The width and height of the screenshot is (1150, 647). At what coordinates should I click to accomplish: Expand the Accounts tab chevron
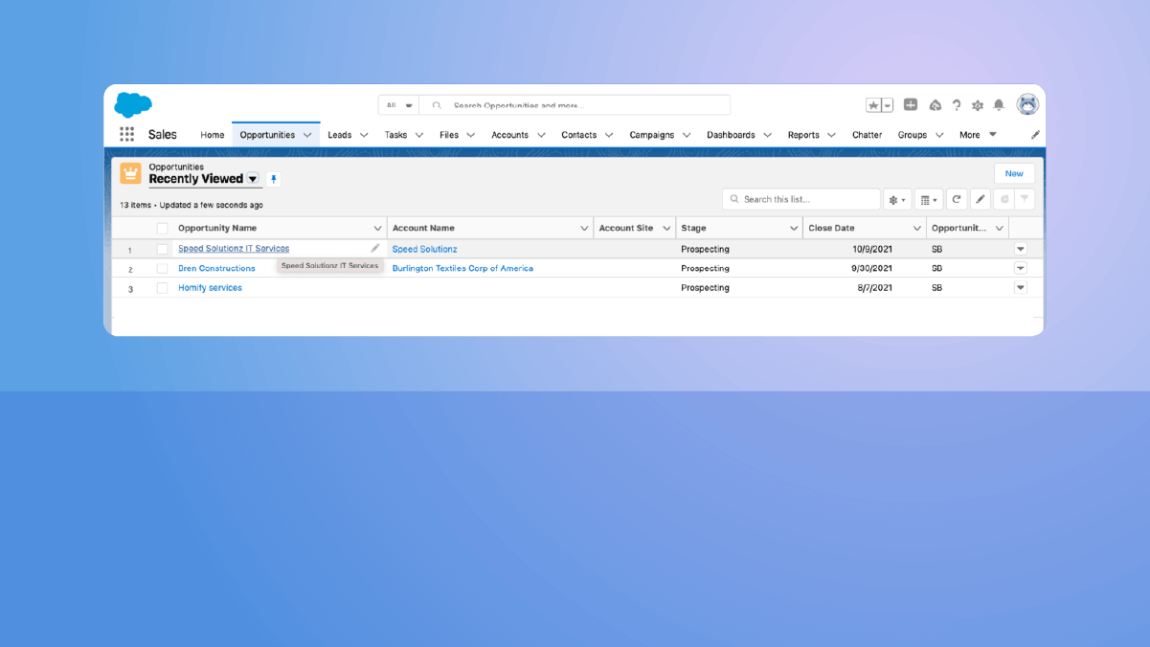pos(541,135)
